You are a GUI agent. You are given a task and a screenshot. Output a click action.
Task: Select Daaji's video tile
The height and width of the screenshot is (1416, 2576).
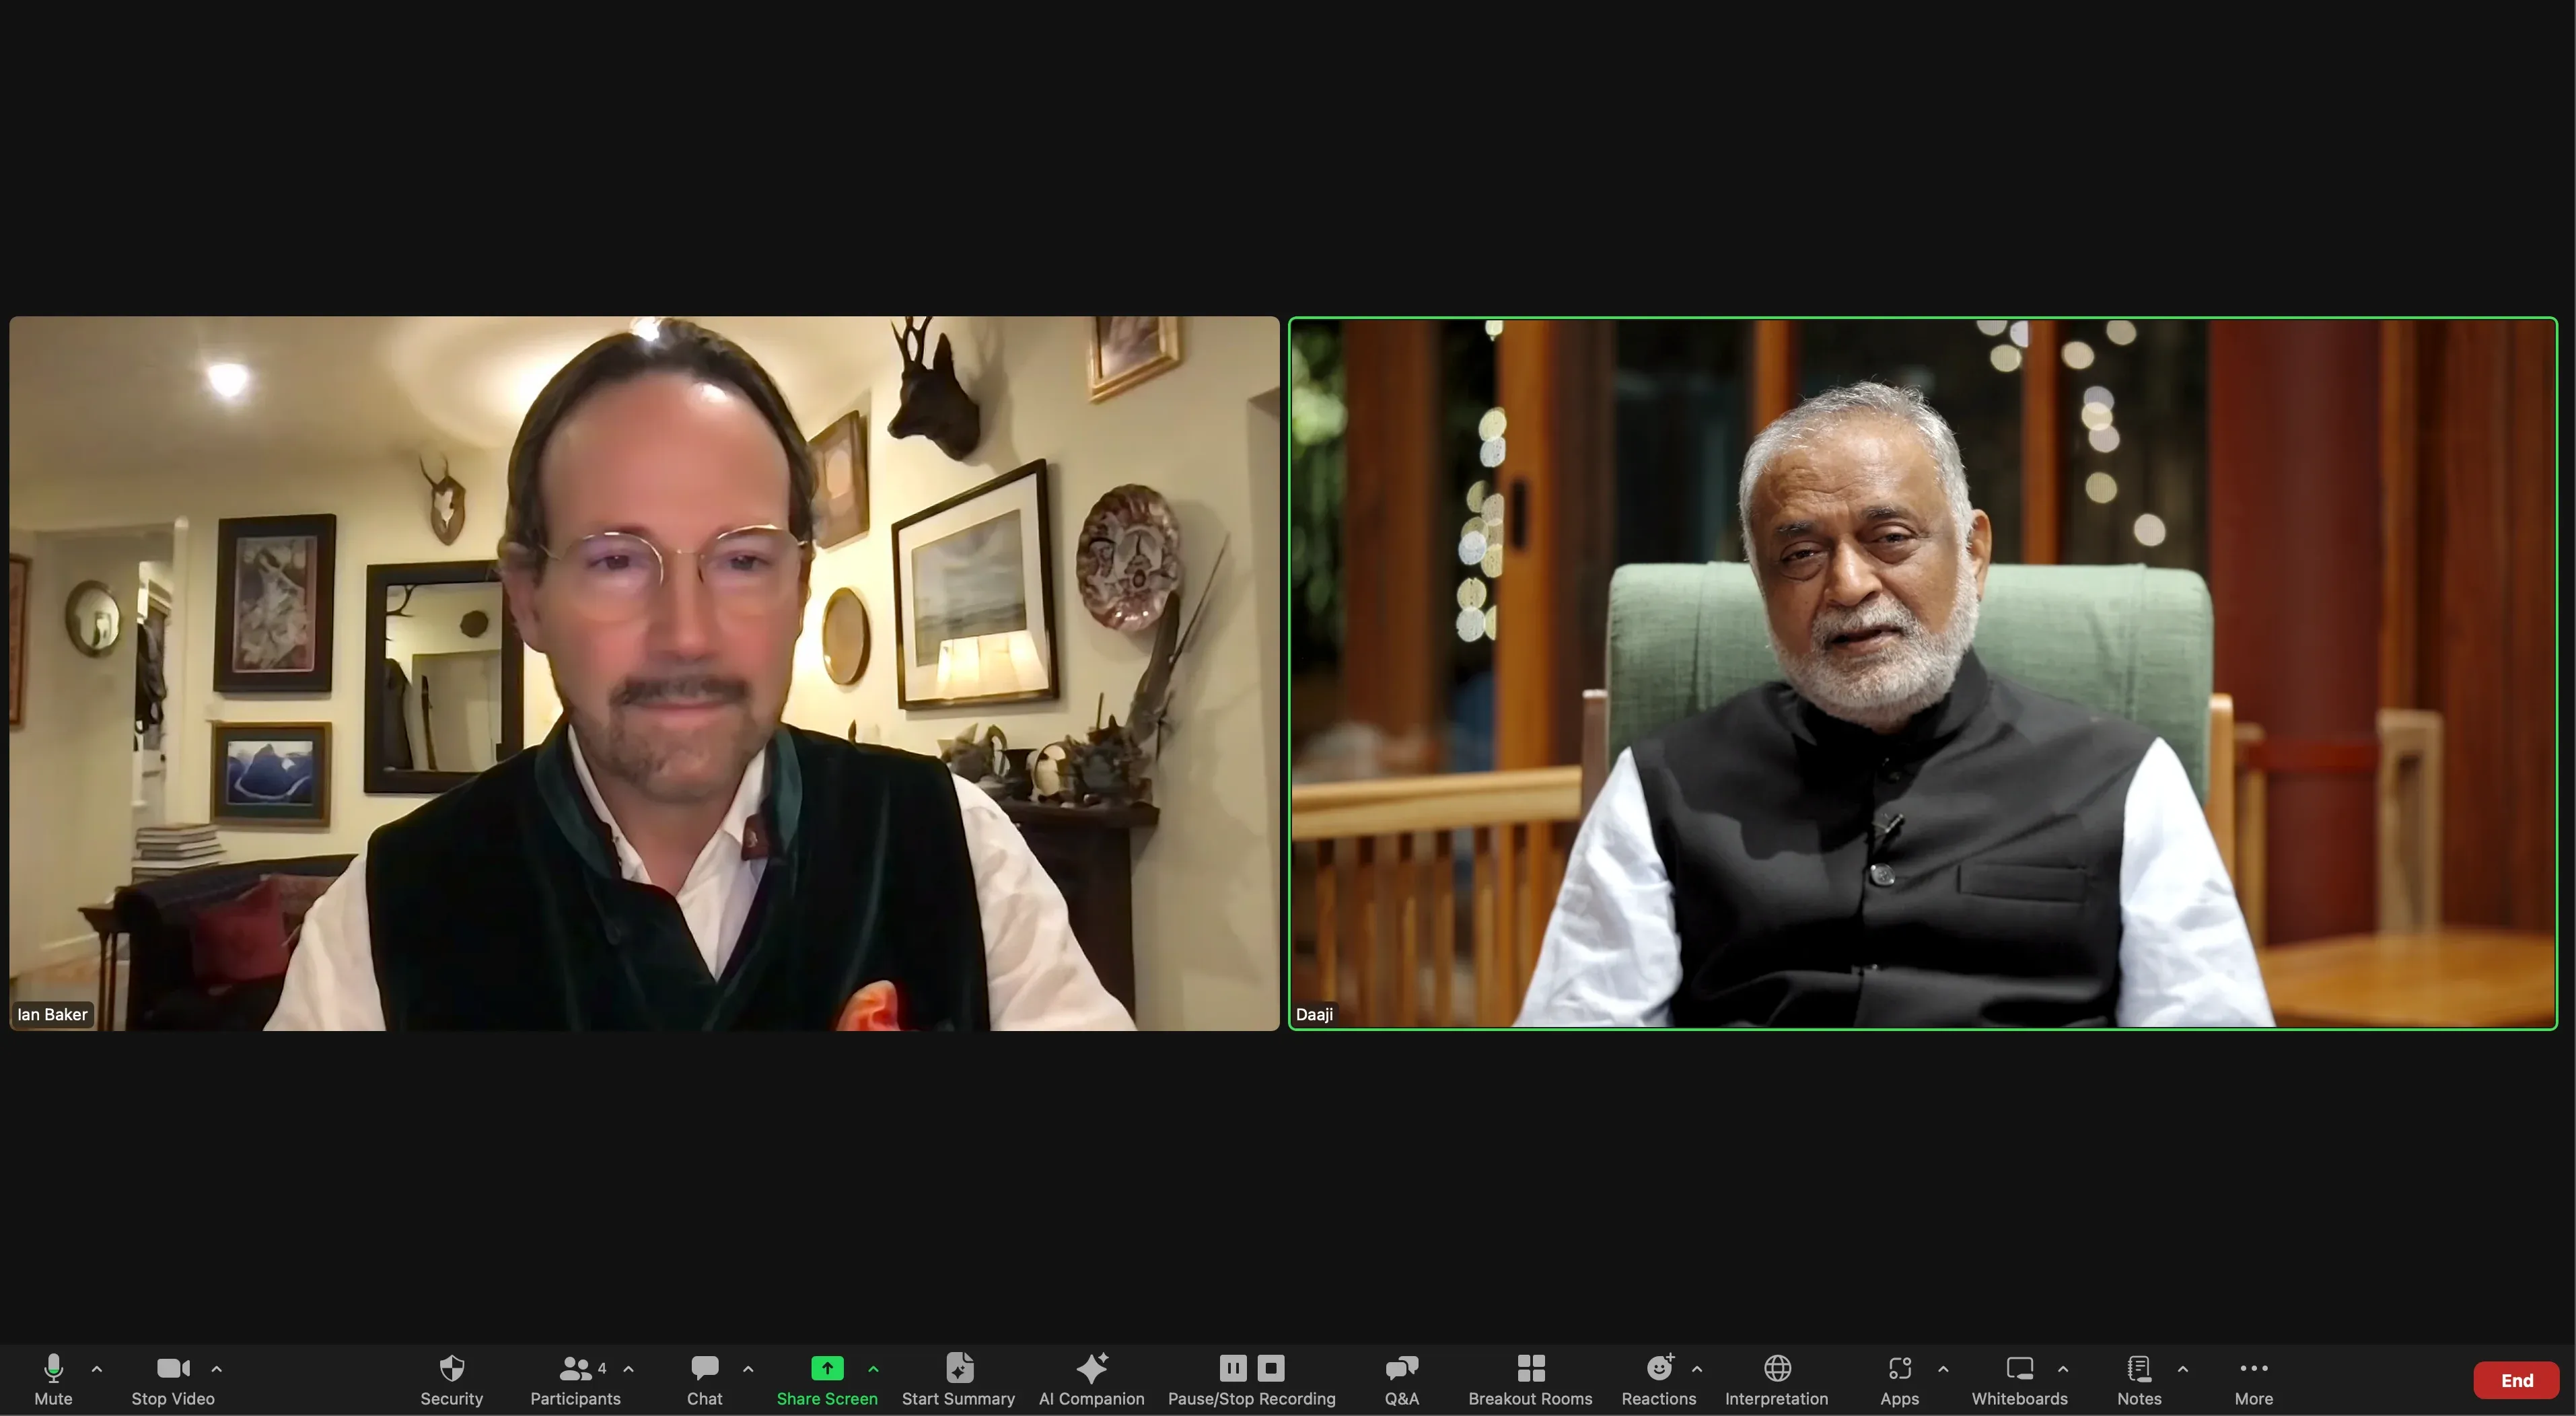1923,673
